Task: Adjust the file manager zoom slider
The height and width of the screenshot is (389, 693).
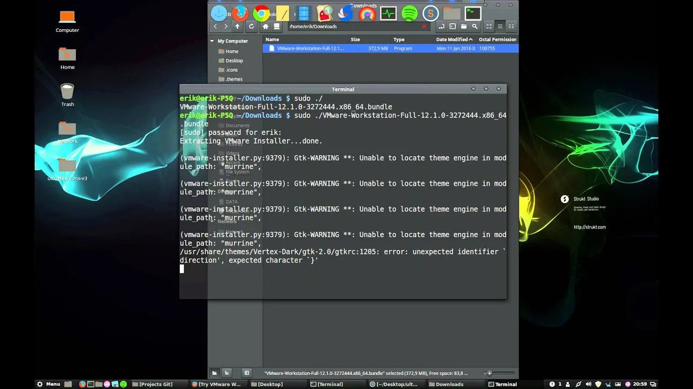Action: pos(489,373)
